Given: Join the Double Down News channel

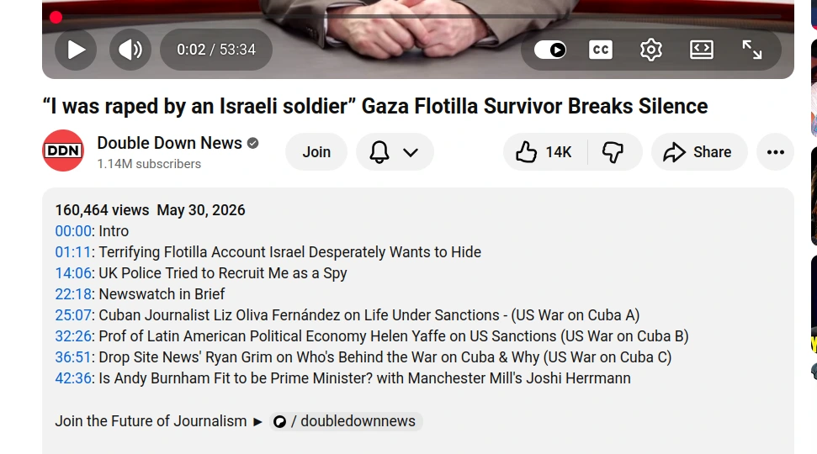Looking at the screenshot, I should point(316,152).
